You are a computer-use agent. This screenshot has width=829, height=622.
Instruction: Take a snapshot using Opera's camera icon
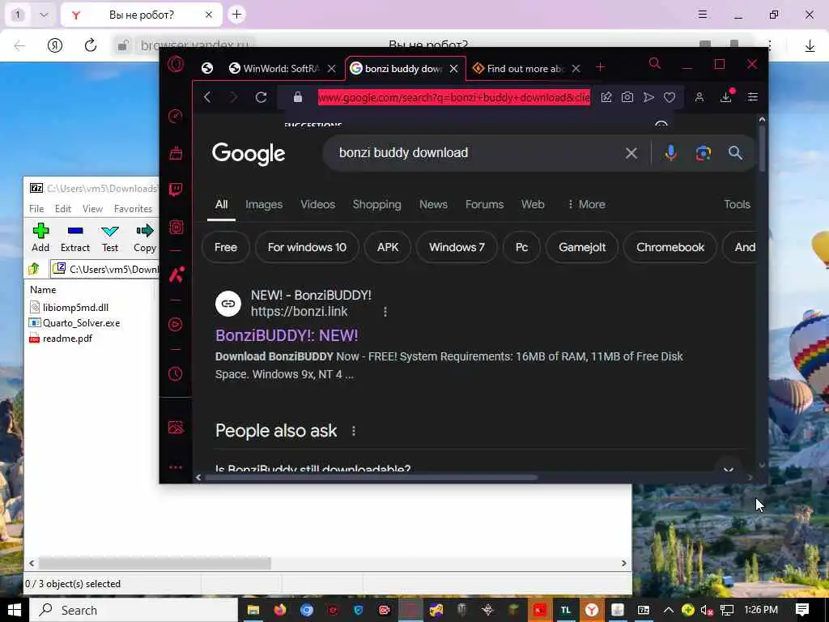pyautogui.click(x=627, y=97)
